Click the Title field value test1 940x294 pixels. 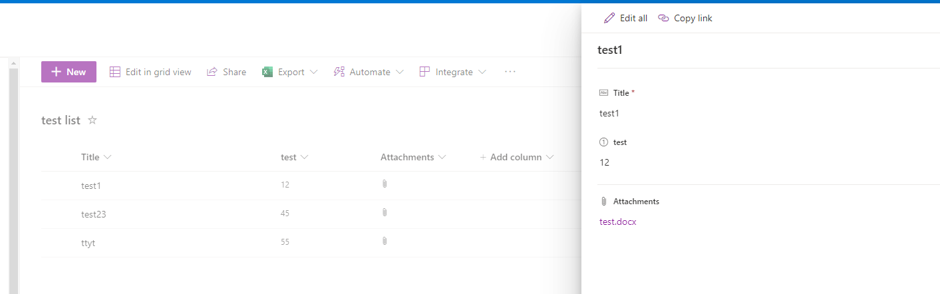point(609,114)
